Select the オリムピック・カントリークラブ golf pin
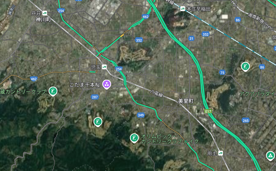The image size is (276, 171). [134, 138]
